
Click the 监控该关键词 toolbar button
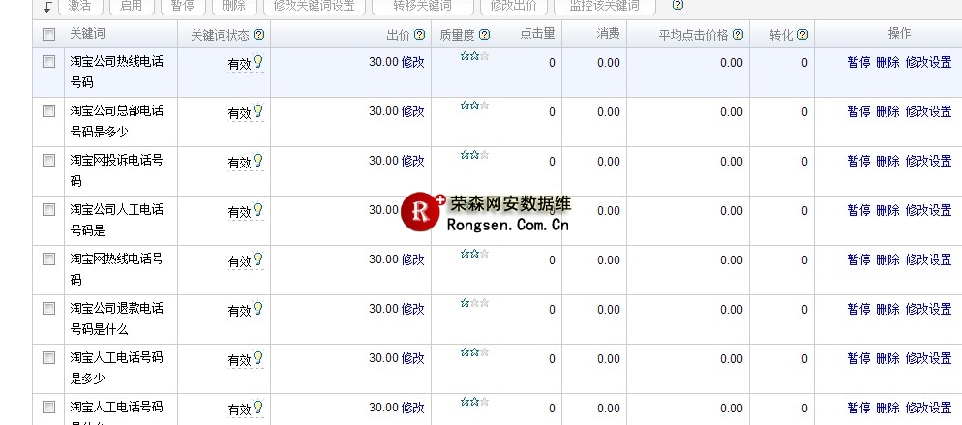click(603, 6)
